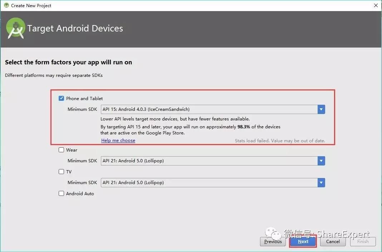
Task: Enable the Android Auto checkbox
Action: 62,193
